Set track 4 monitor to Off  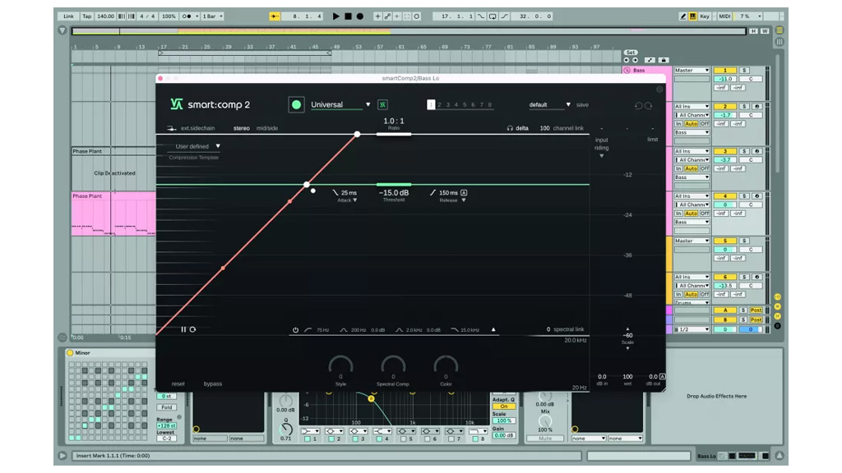pyautogui.click(x=704, y=214)
